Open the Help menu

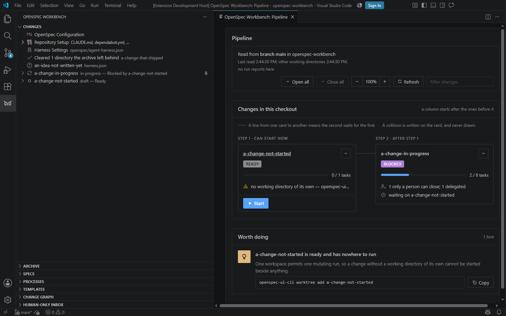pyautogui.click(x=131, y=5)
